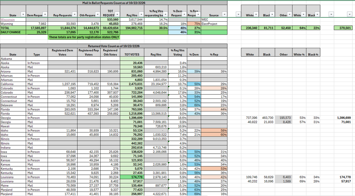Open the TOT REQUEST column filter dropdown

click(117, 14)
